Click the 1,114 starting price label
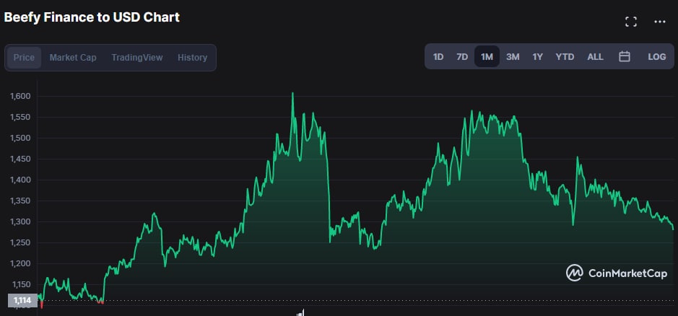The image size is (678, 316). click(x=22, y=300)
